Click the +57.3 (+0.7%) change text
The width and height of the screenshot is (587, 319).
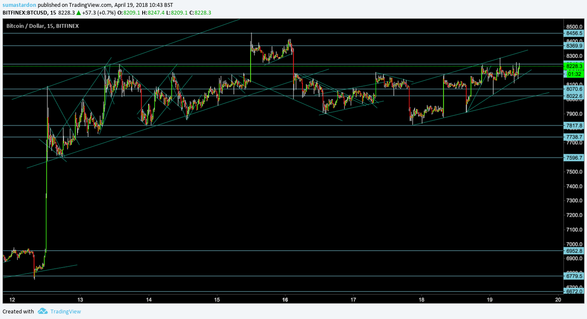(x=99, y=12)
